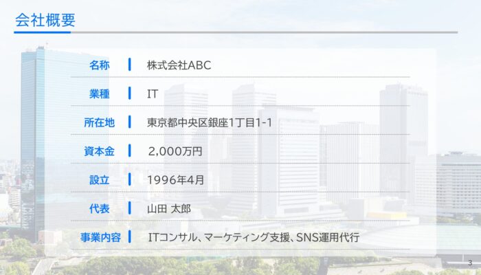This screenshot has height=275, width=481.
Task: Click the 2,000万円 capital value
Action: coord(175,151)
